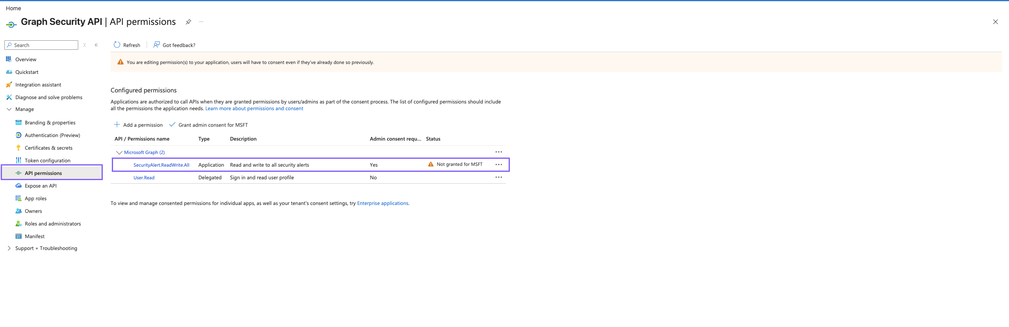Click the Got feedback person icon
The image size is (1009, 327).
point(157,45)
